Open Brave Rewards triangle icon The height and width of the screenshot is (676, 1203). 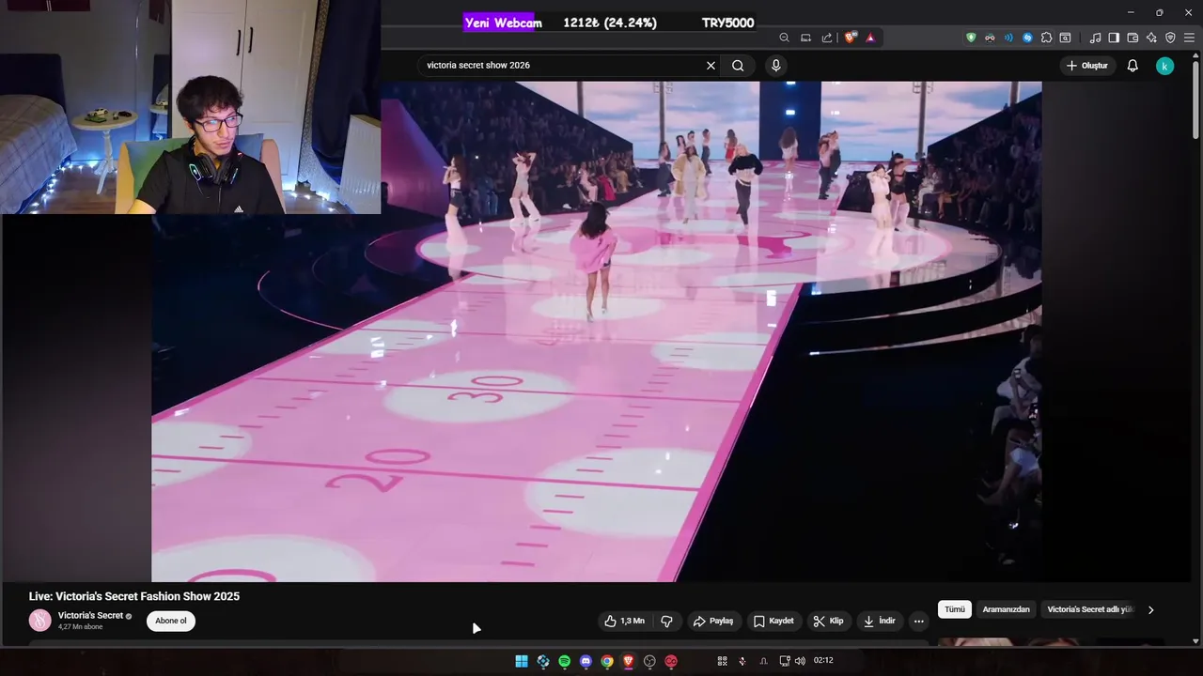pyautogui.click(x=870, y=38)
